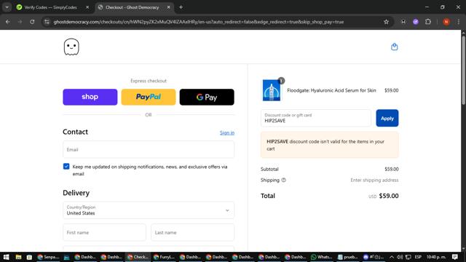Image resolution: width=466 pixels, height=262 pixels.
Task: Open the Windows Start menu
Action: [7, 257]
